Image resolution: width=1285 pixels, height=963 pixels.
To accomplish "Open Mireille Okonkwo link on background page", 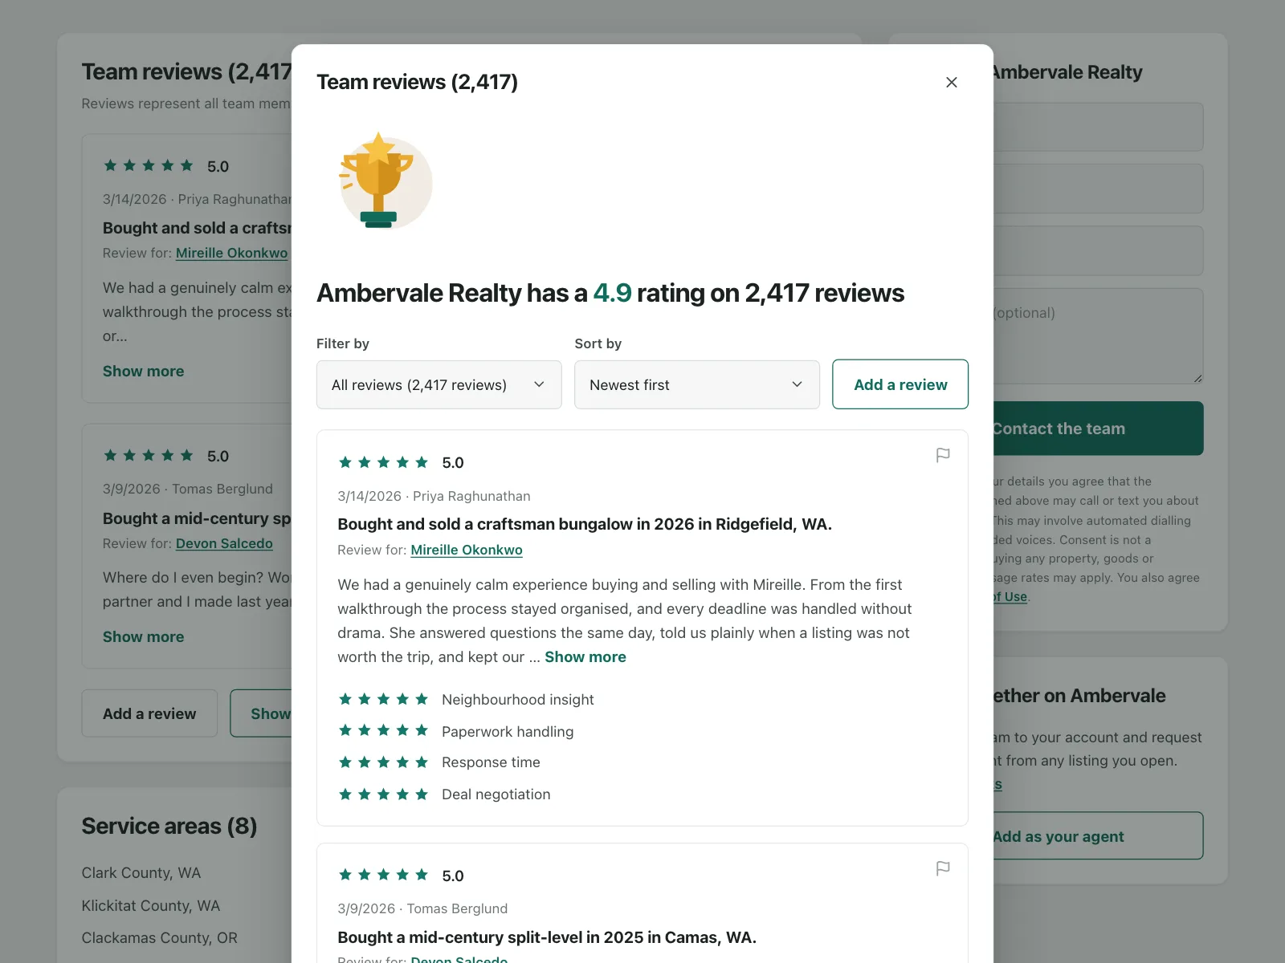I will (x=231, y=253).
